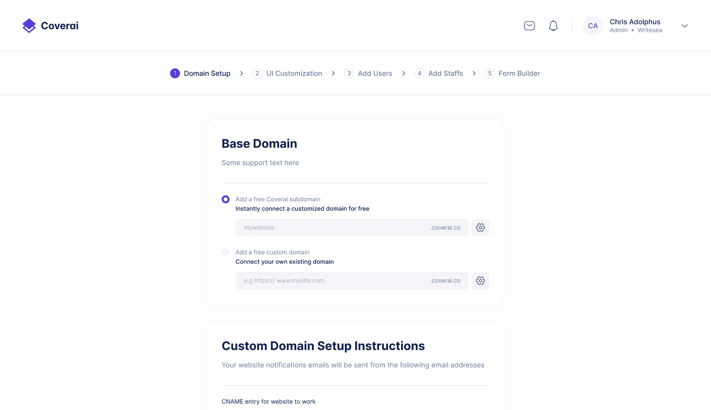Open the Form Builder step

click(519, 73)
